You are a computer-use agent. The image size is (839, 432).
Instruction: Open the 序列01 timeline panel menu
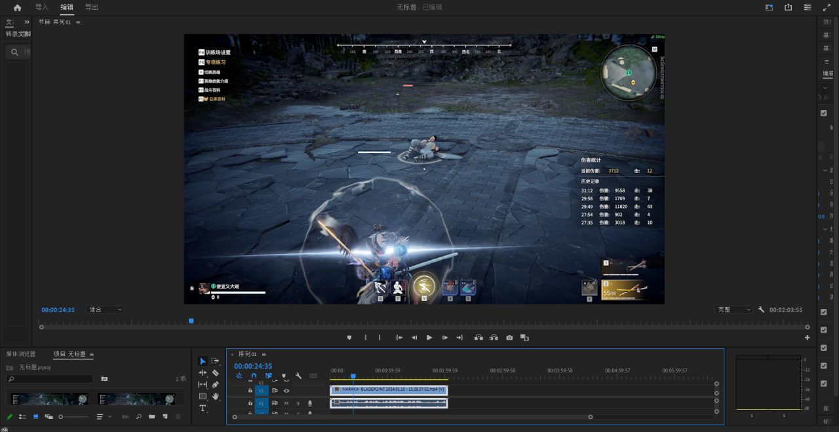click(263, 354)
